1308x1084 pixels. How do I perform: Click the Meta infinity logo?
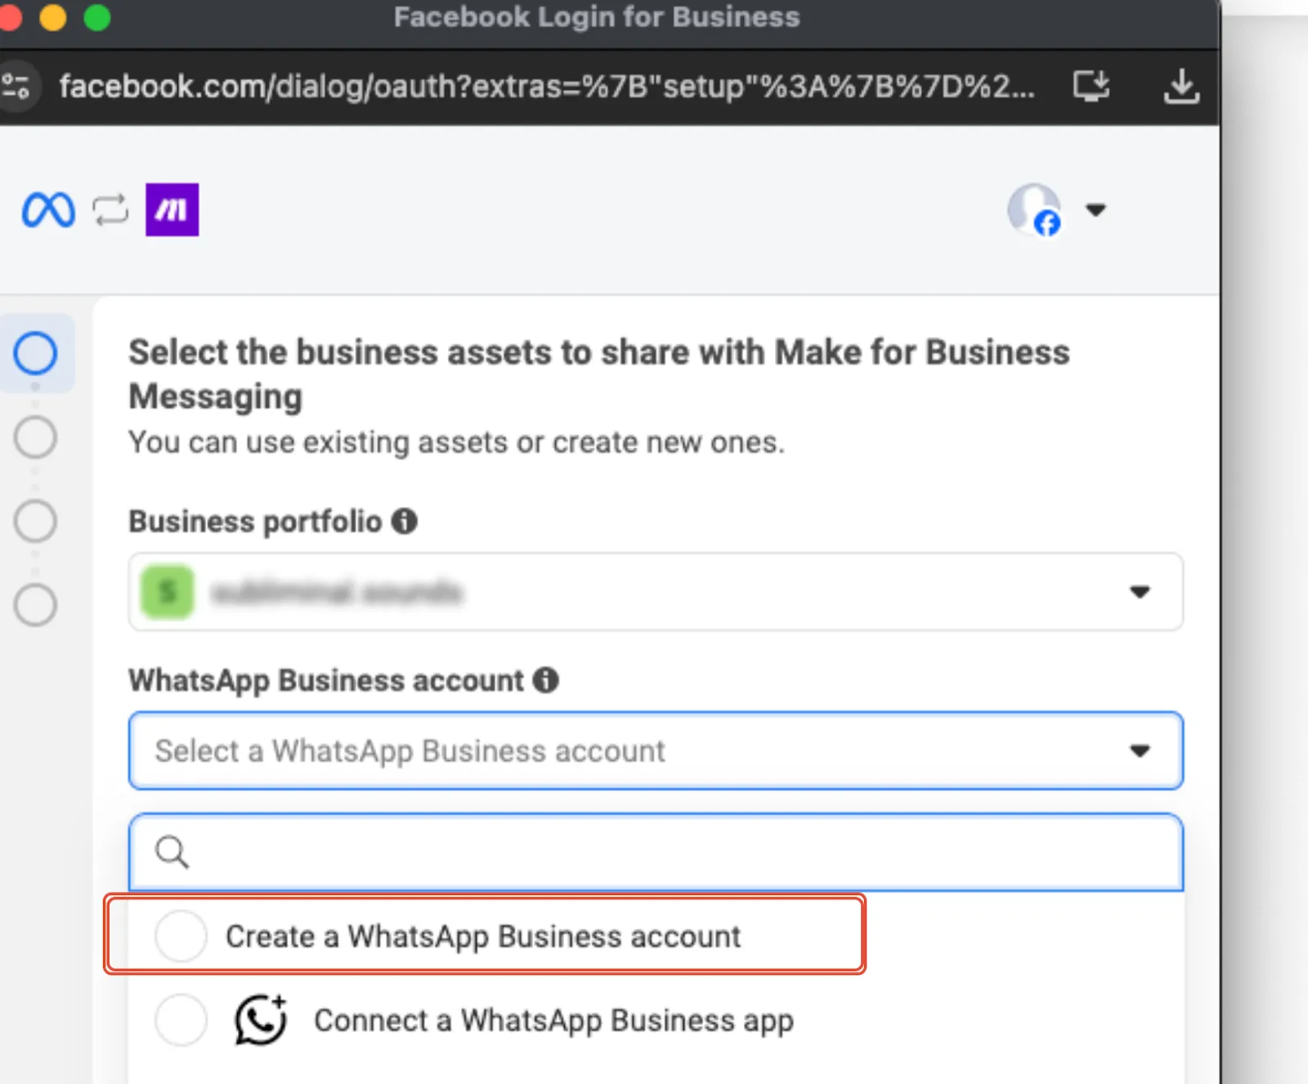tap(48, 210)
